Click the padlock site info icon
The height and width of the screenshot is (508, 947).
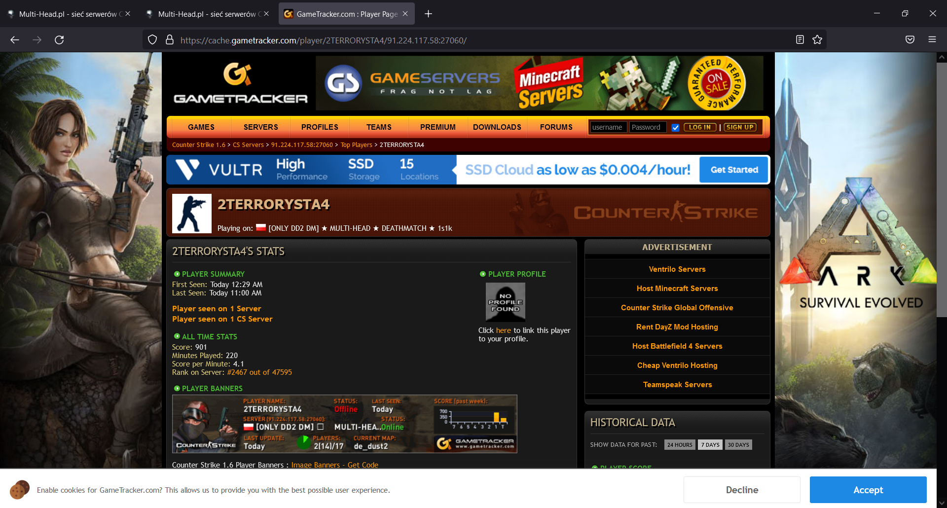[x=170, y=40]
